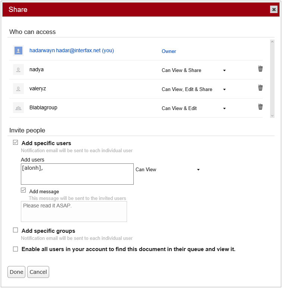This screenshot has width=282, height=288.
Task: Expand valeryz's Can View, Edit & Share dropdown
Action: [194, 89]
